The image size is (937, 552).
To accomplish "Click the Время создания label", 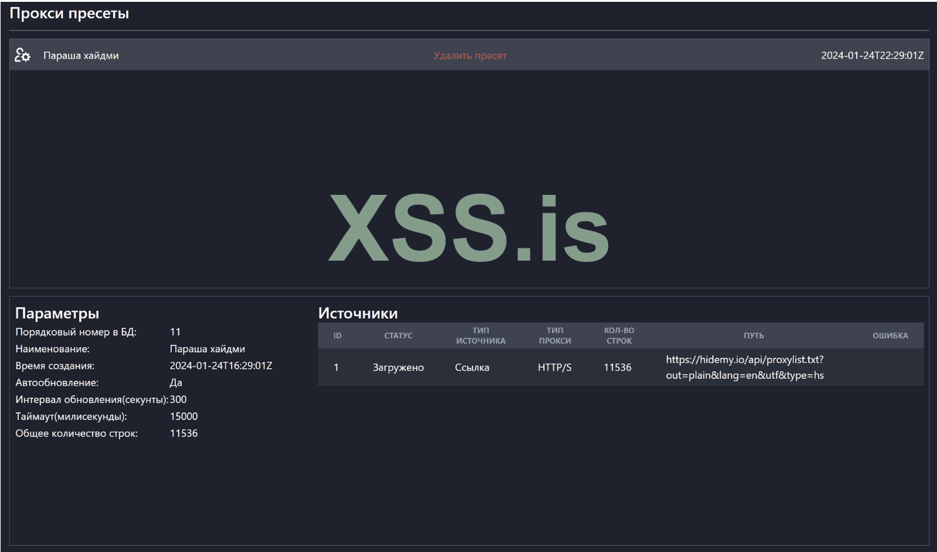I will click(x=55, y=366).
